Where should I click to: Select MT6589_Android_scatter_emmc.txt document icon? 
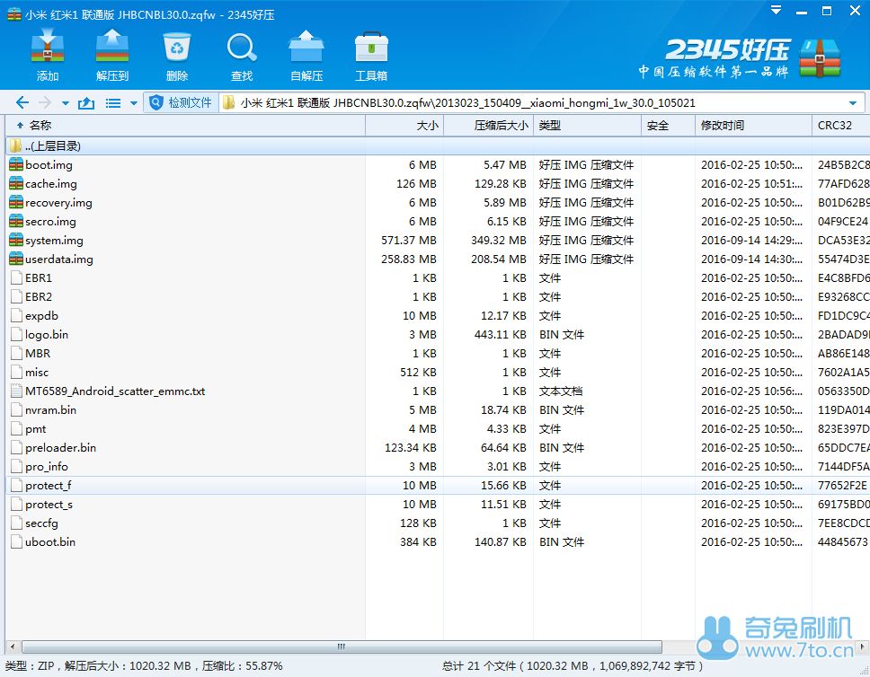17,391
